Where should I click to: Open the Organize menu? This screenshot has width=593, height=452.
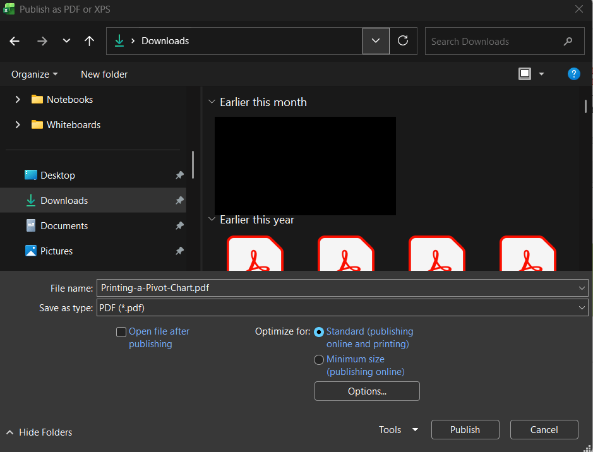(34, 74)
